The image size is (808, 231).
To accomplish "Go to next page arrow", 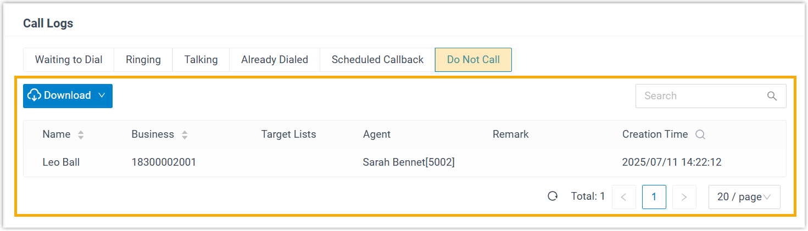I will click(684, 197).
